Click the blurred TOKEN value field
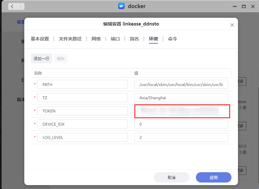 181,111
